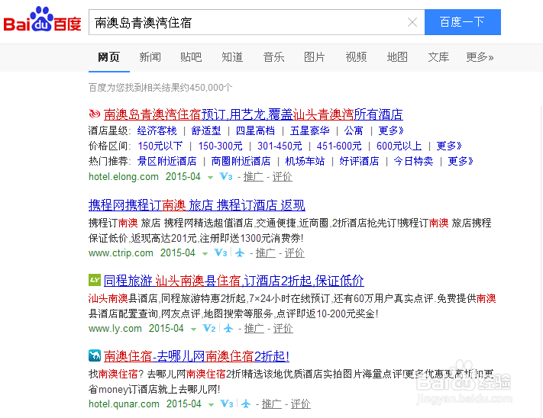Click the www.ctrip.com green URL text

(x=121, y=253)
